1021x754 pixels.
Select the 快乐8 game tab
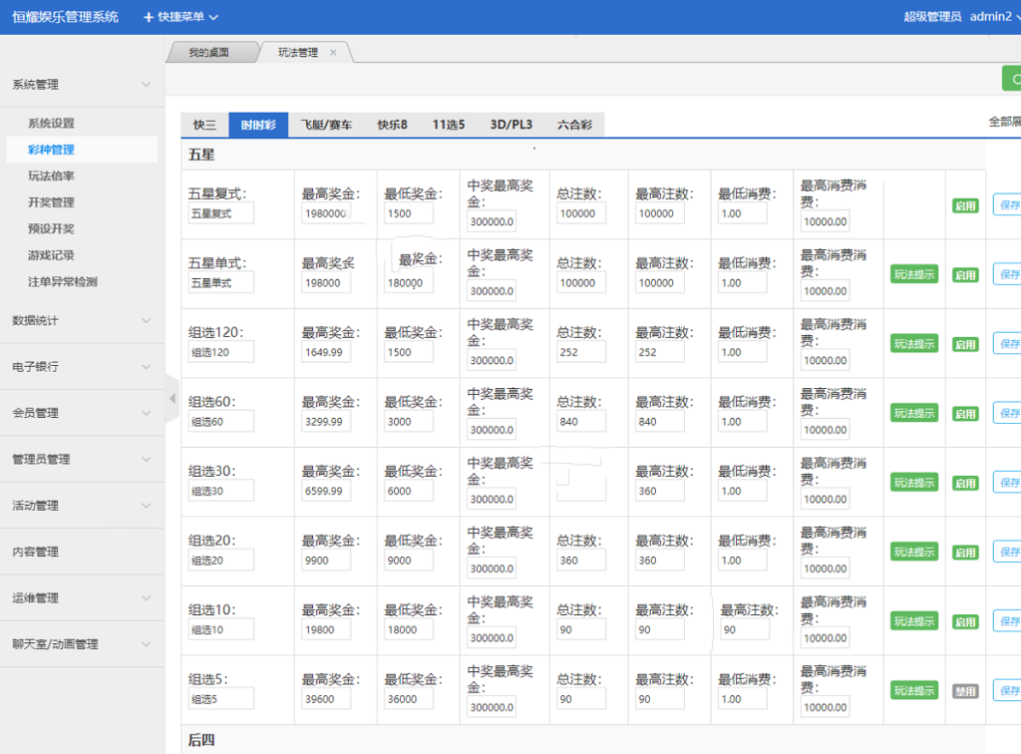[x=392, y=125]
